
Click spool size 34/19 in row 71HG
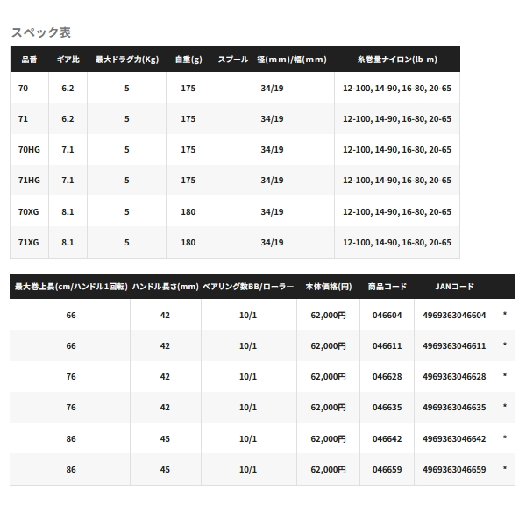(x=272, y=180)
